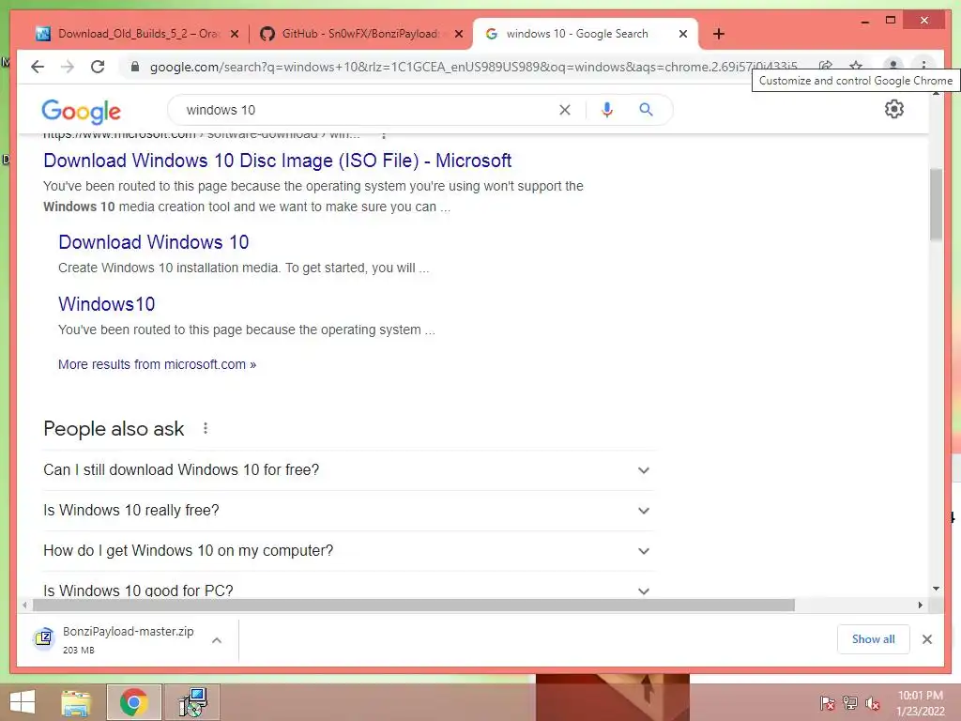Click the scroll right arrow on horizontal scrollbar

[x=920, y=606]
